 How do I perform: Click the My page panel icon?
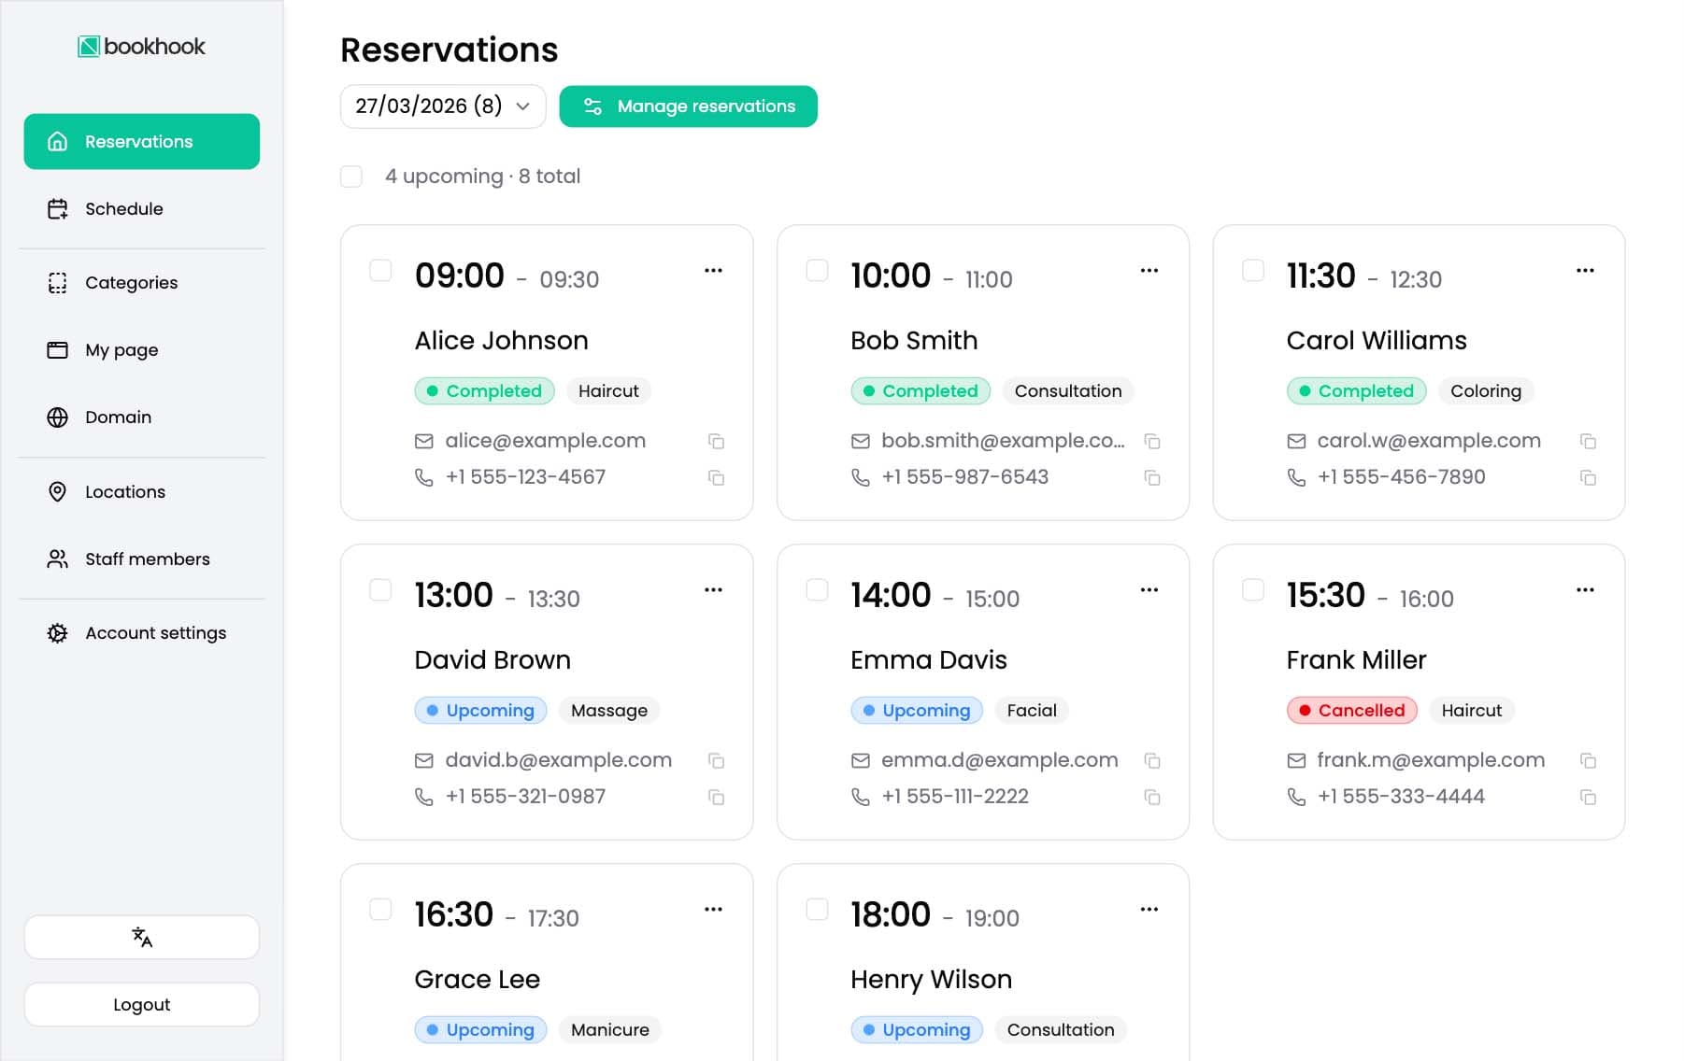tap(57, 349)
